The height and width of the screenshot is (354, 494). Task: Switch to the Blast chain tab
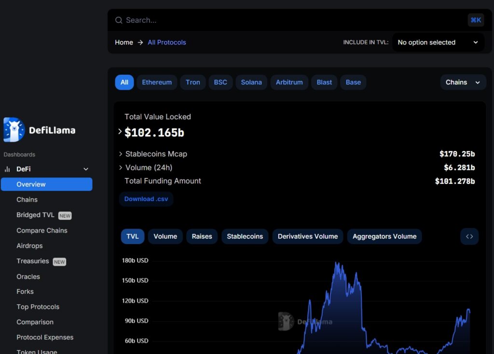point(324,82)
